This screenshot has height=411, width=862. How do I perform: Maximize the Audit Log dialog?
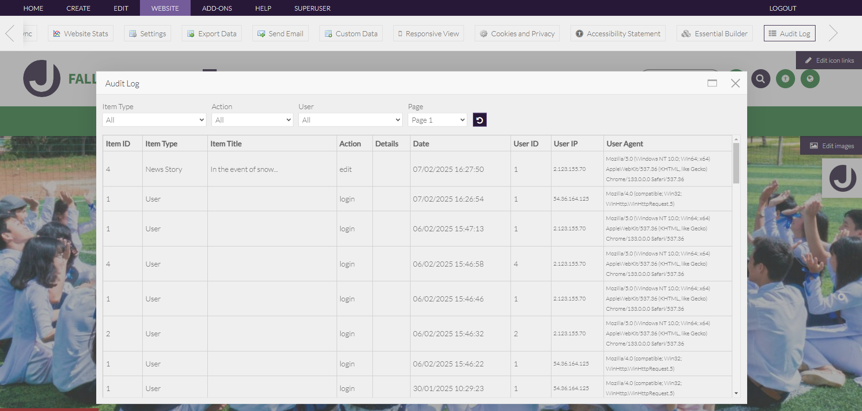tap(712, 83)
